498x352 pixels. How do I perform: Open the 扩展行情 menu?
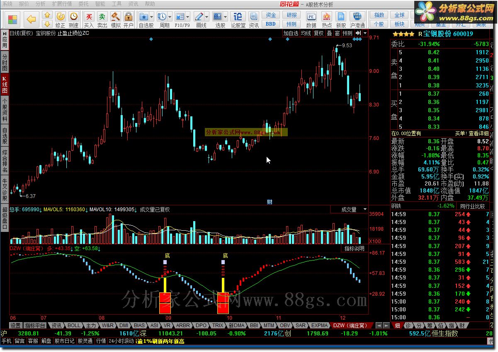tap(62, 3)
